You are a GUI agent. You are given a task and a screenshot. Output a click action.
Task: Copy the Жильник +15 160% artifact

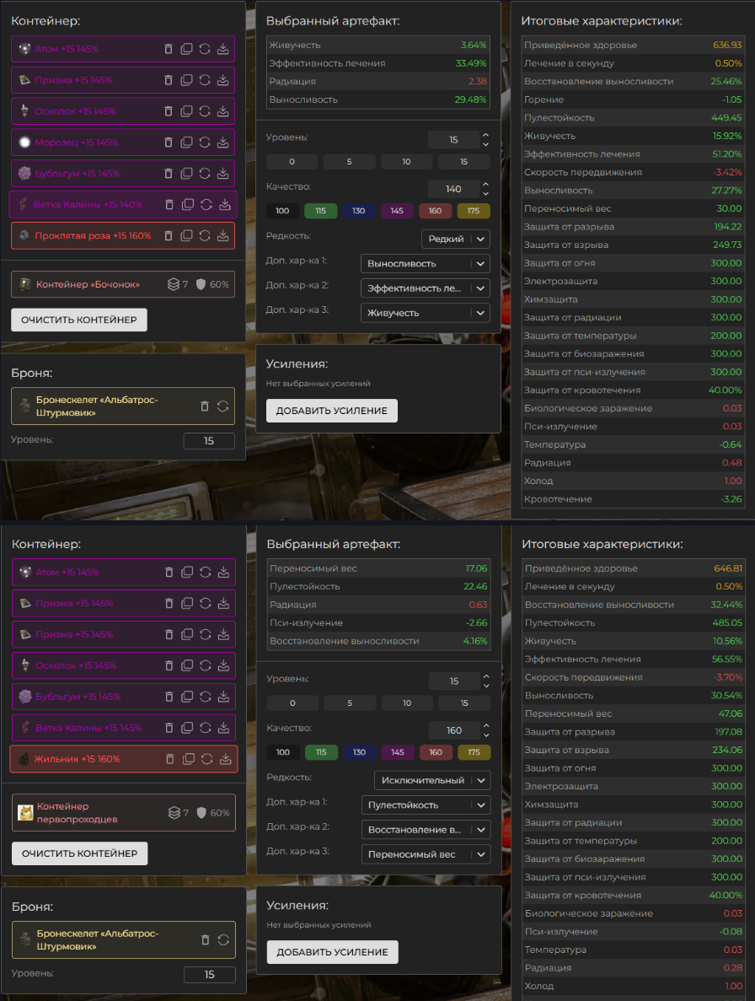click(x=189, y=759)
